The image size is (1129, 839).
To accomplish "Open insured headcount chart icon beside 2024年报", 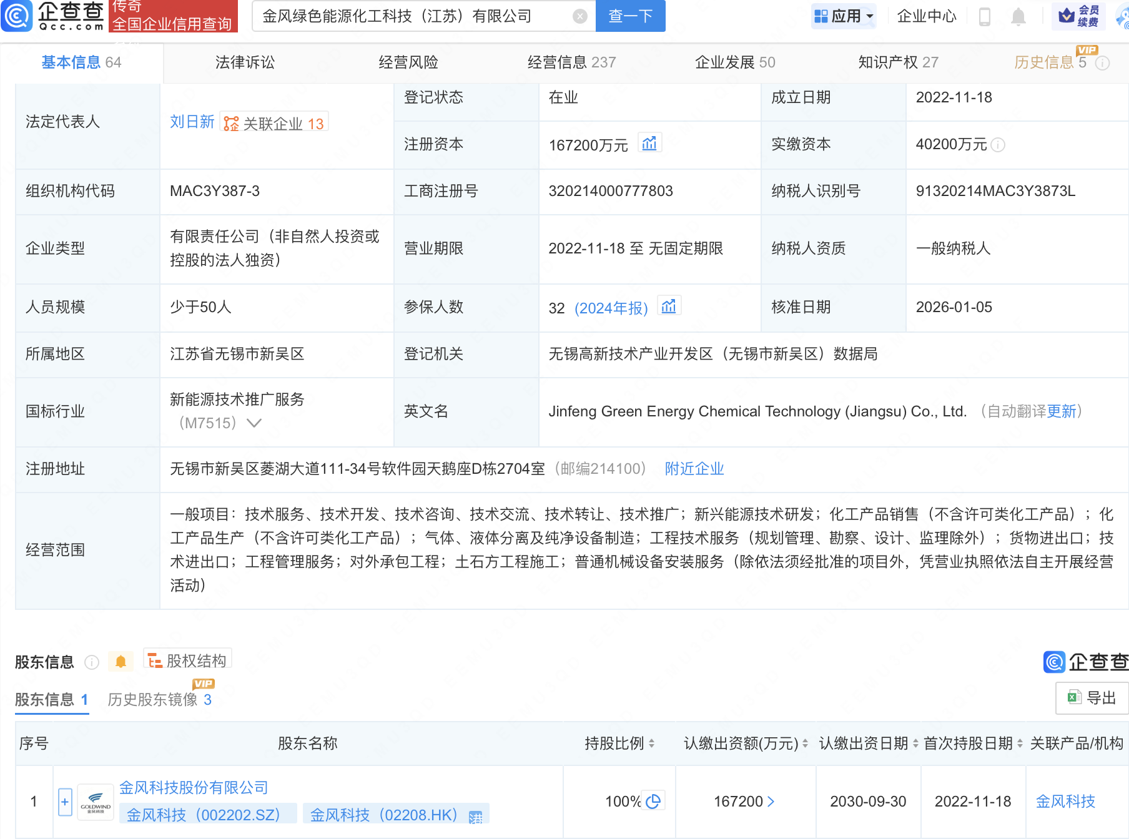I will (x=669, y=307).
